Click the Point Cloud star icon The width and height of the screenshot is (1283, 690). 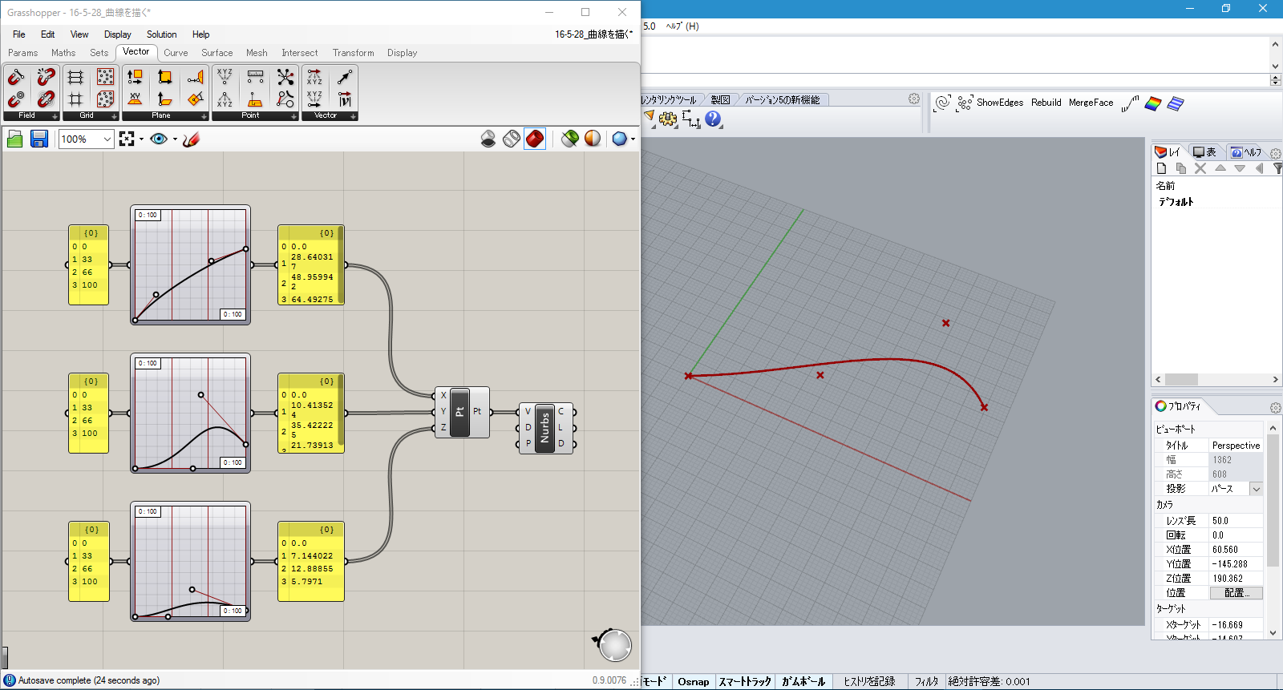pos(285,77)
